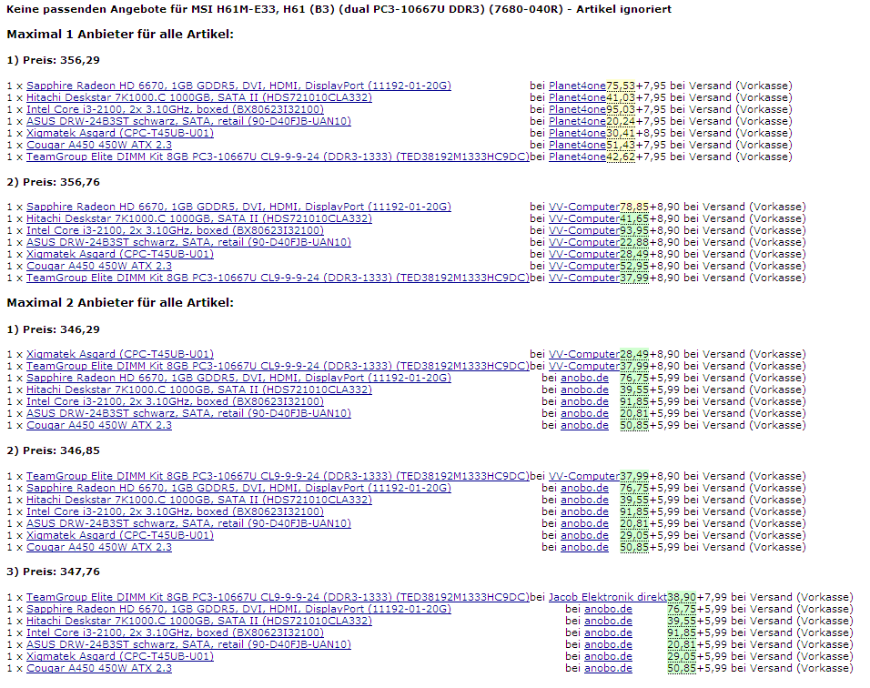Visit VV-Computer link in the 52,95 row

point(583,266)
